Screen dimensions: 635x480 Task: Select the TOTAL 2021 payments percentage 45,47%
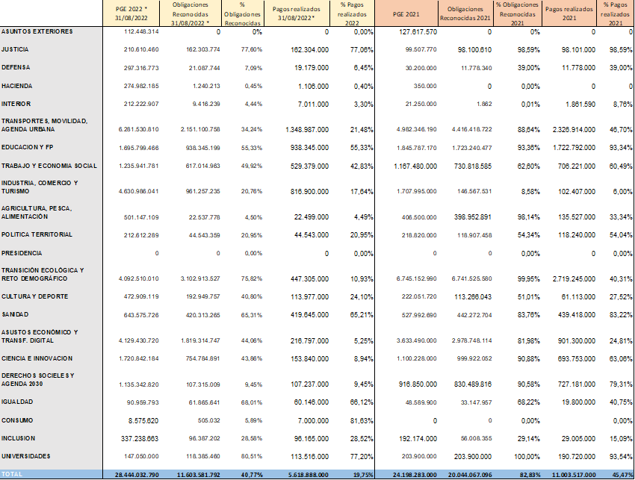616,475
